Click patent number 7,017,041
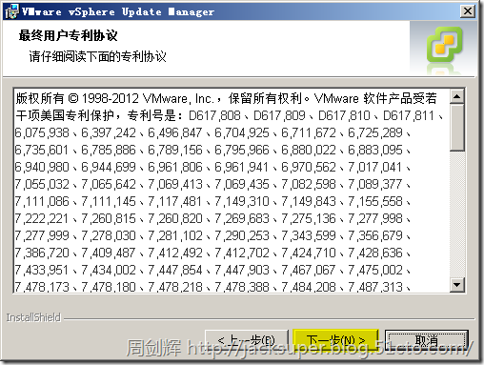 (375, 167)
